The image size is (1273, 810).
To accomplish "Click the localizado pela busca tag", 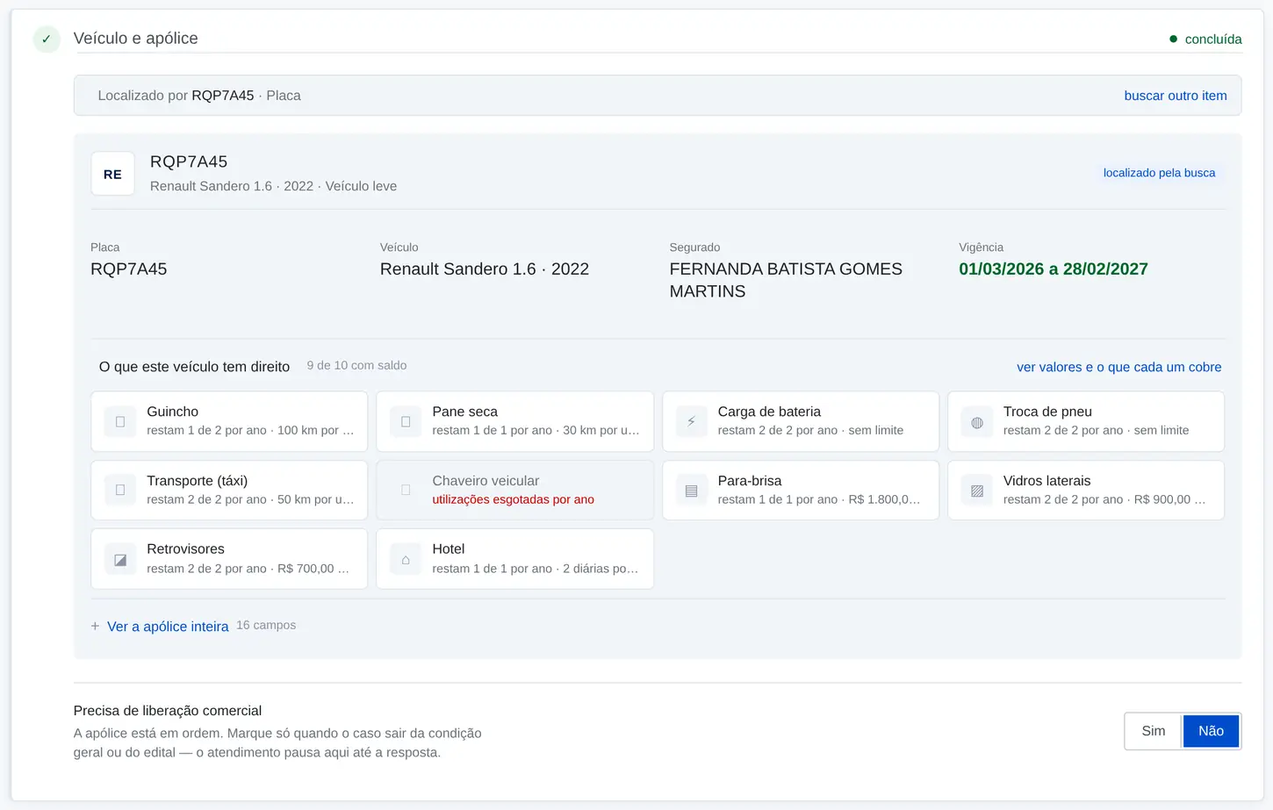I will 1159,173.
